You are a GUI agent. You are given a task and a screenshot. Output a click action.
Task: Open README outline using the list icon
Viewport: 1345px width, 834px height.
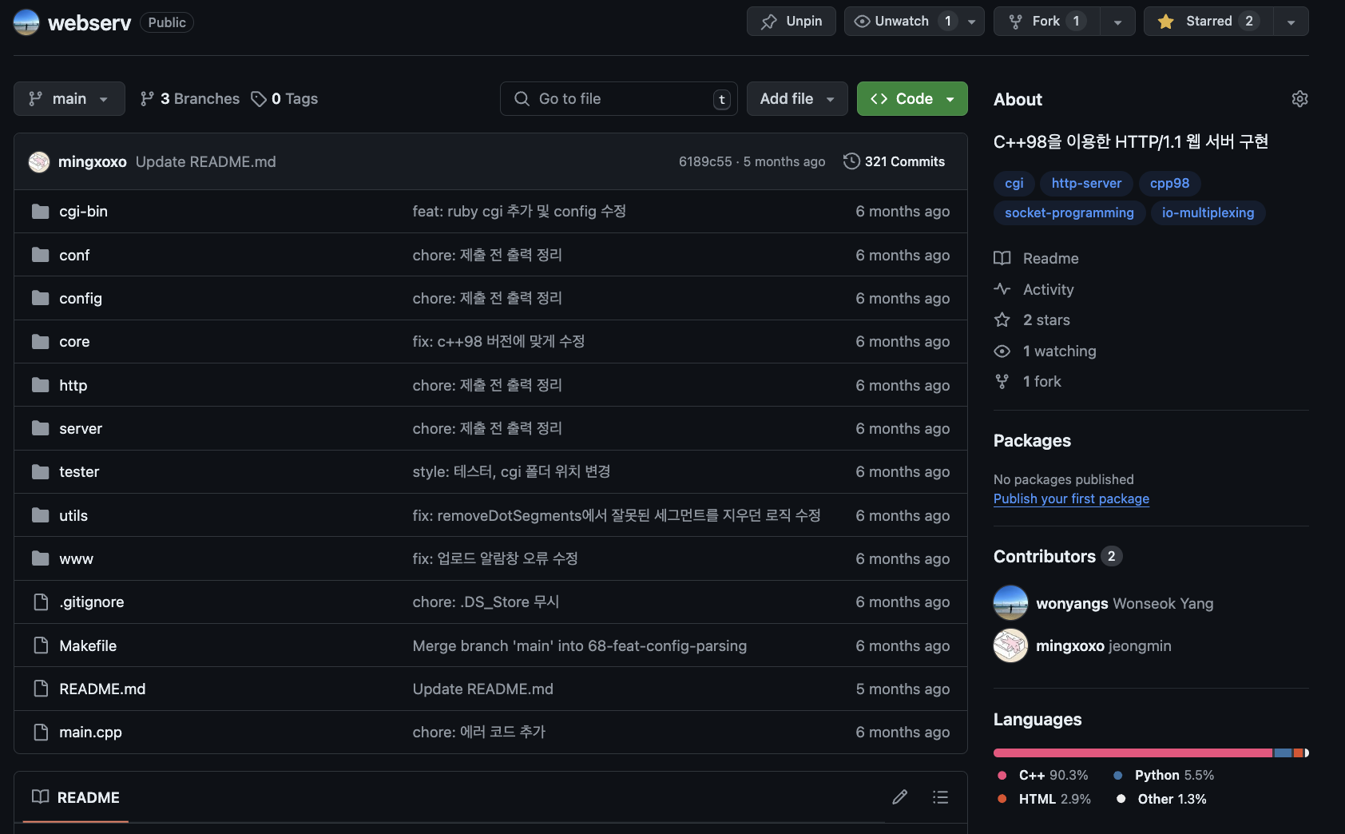pos(940,797)
